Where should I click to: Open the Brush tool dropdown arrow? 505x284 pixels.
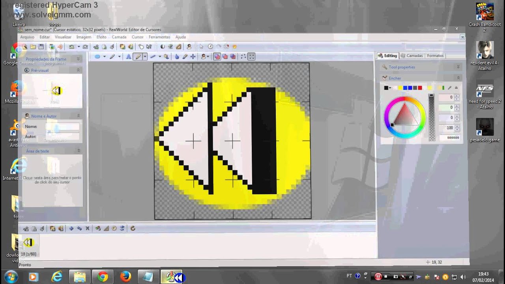click(119, 56)
